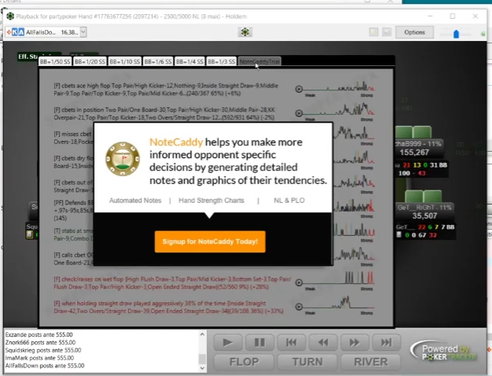
Task: Pause the hand replay
Action: pyautogui.click(x=260, y=342)
